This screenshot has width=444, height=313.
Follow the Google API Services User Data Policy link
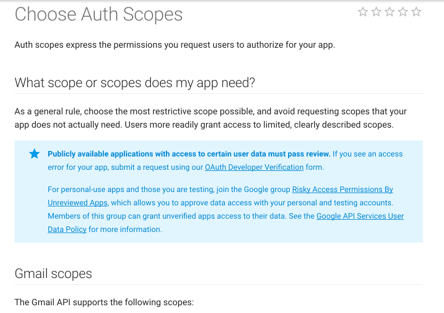[360, 216]
